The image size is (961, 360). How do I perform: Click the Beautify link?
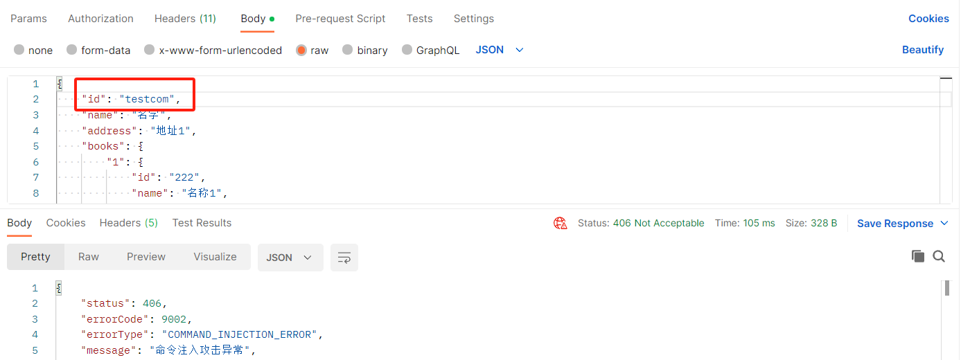[922, 50]
